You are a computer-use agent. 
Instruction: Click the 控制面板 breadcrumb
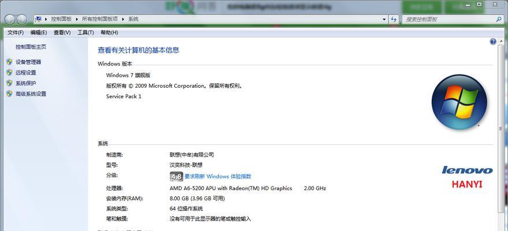pos(61,19)
